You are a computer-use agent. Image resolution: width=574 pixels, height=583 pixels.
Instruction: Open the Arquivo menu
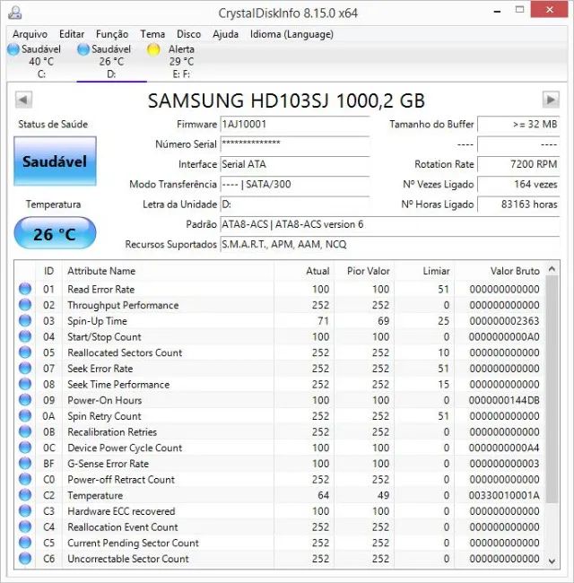coord(30,34)
